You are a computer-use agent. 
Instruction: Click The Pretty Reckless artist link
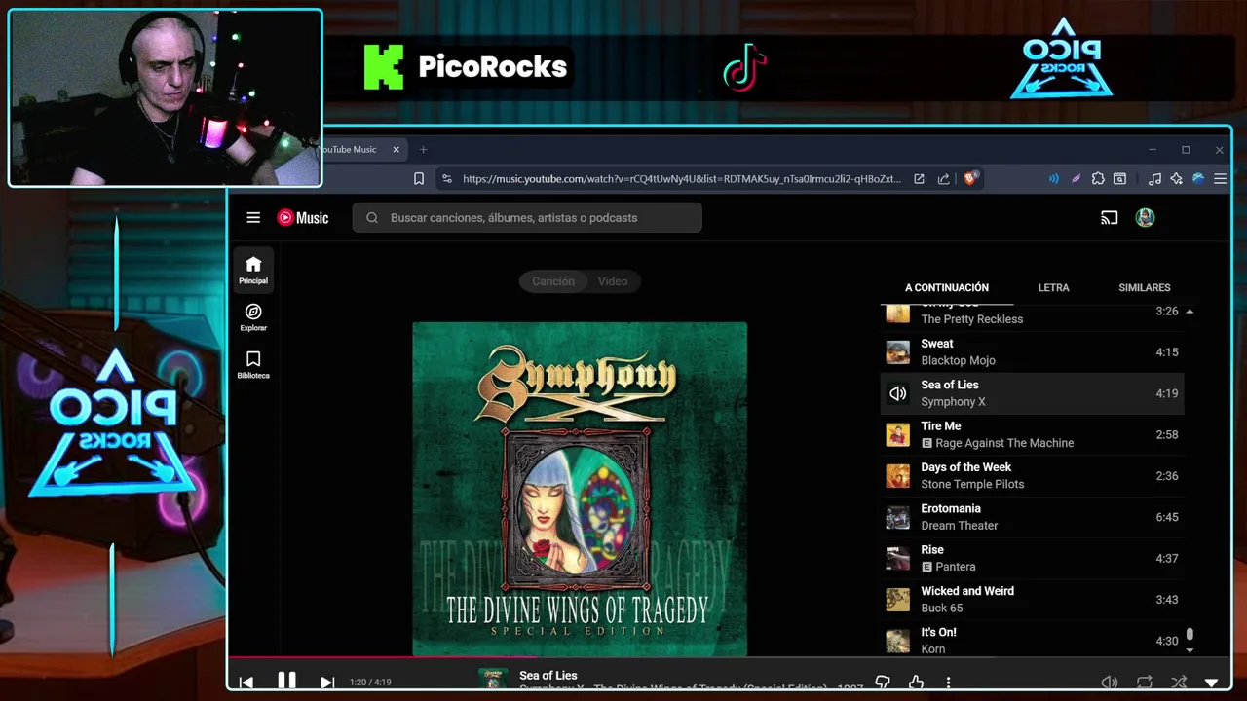[971, 319]
